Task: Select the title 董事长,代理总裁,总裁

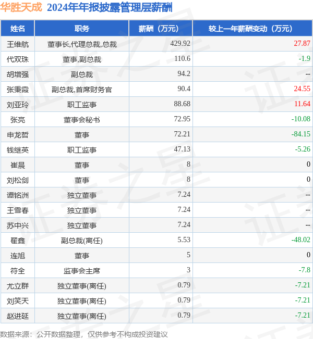Action: tap(82, 44)
